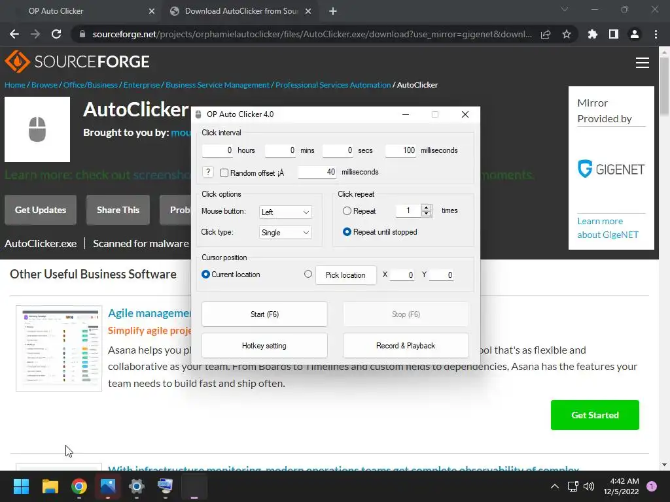Screen dimensions: 670x502
Task: Click Get Updates button
Action: 41,210
